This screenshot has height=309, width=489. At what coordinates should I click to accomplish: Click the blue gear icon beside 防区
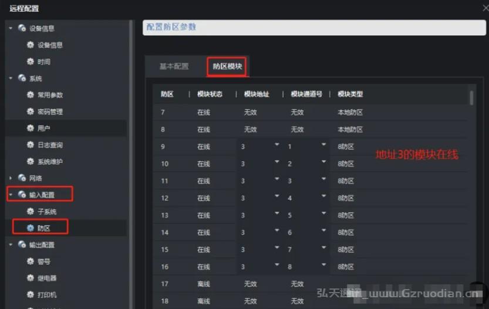point(31,227)
